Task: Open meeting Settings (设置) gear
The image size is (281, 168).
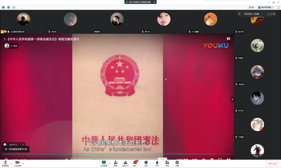Action: click(x=177, y=163)
